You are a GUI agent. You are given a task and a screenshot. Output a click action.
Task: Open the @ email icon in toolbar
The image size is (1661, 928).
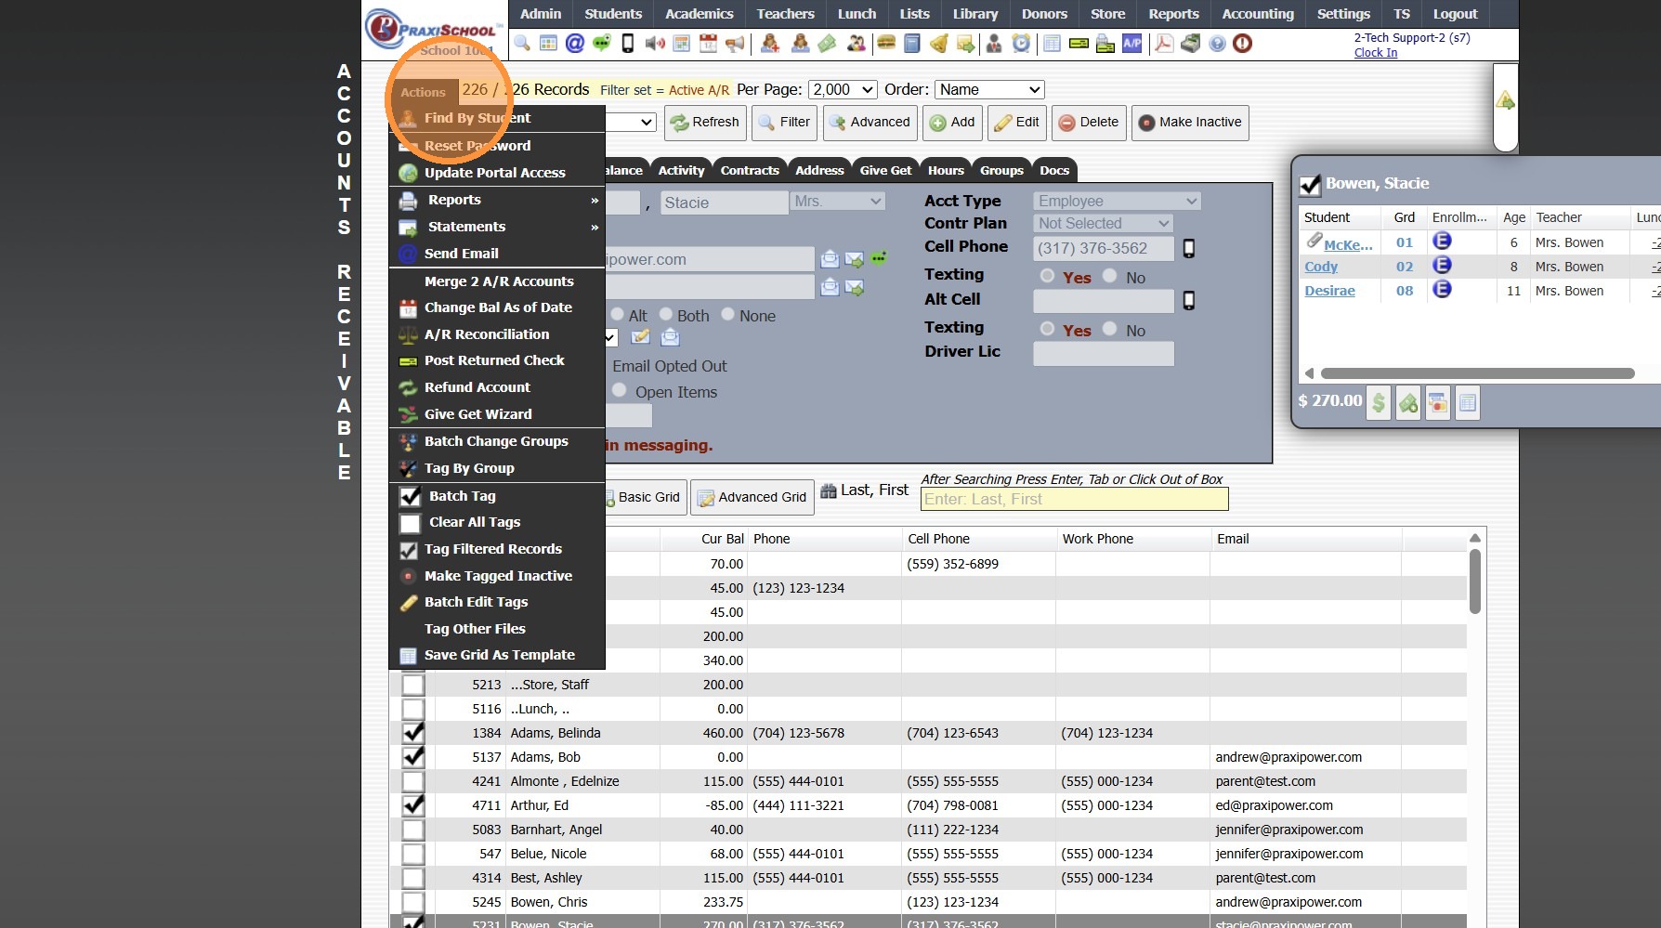575,43
